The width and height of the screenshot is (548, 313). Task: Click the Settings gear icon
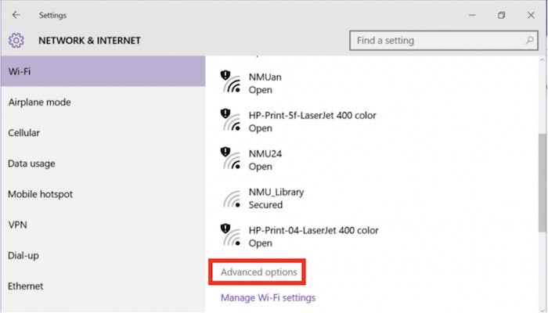(16, 41)
